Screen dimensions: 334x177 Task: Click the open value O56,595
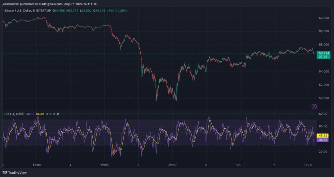click(58, 11)
